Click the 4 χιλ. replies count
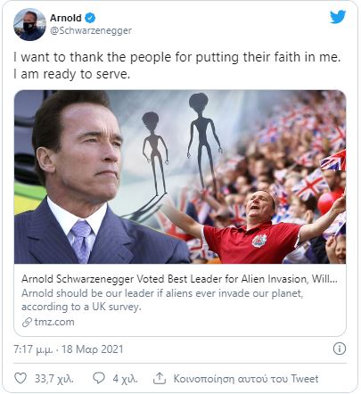Screen dimensions: 361x394 [125, 379]
